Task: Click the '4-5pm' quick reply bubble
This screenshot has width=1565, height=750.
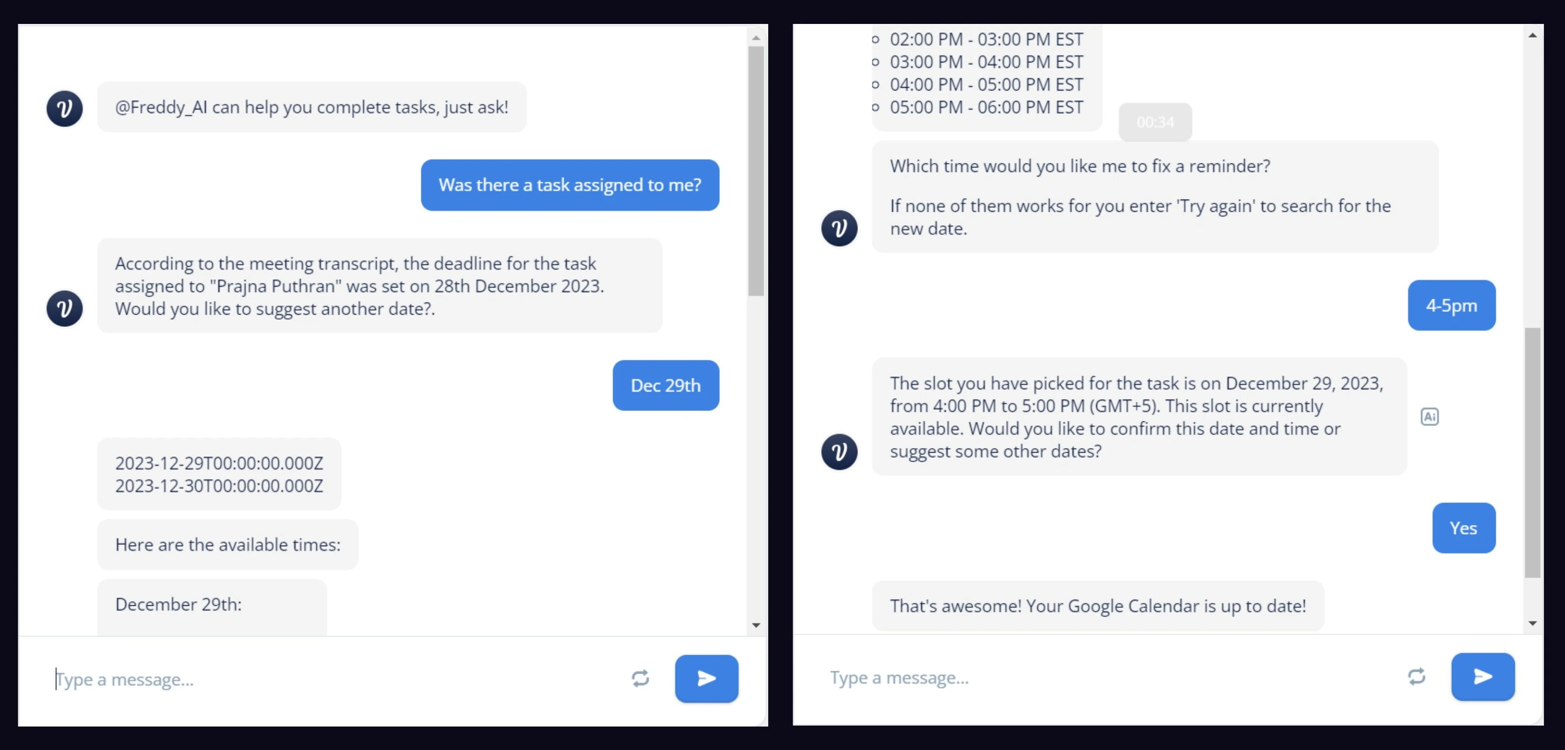Action: [1451, 305]
